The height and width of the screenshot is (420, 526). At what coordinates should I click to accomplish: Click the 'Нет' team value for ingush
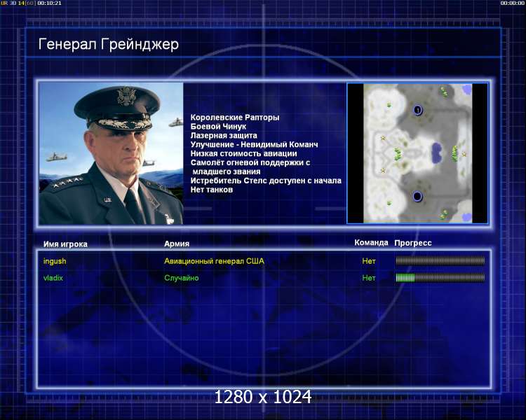click(x=369, y=261)
